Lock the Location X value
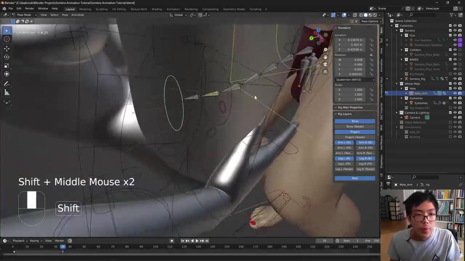This screenshot has width=465, height=261. [371, 40]
